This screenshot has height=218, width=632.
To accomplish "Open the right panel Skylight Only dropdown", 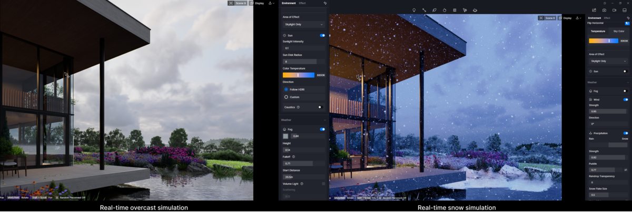I will click(608, 61).
